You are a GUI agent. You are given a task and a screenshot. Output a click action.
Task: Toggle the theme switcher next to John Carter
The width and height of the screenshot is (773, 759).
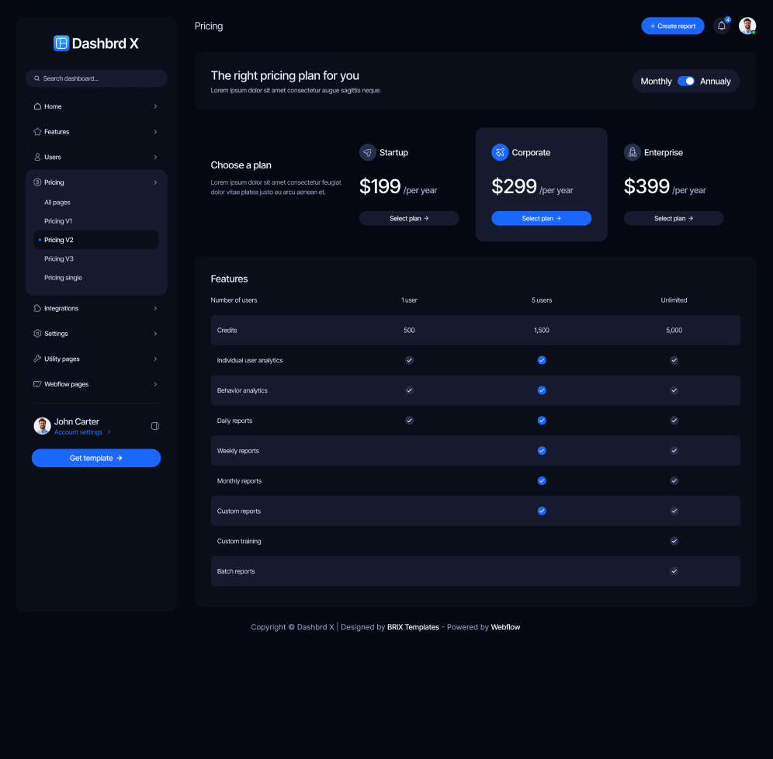[154, 426]
